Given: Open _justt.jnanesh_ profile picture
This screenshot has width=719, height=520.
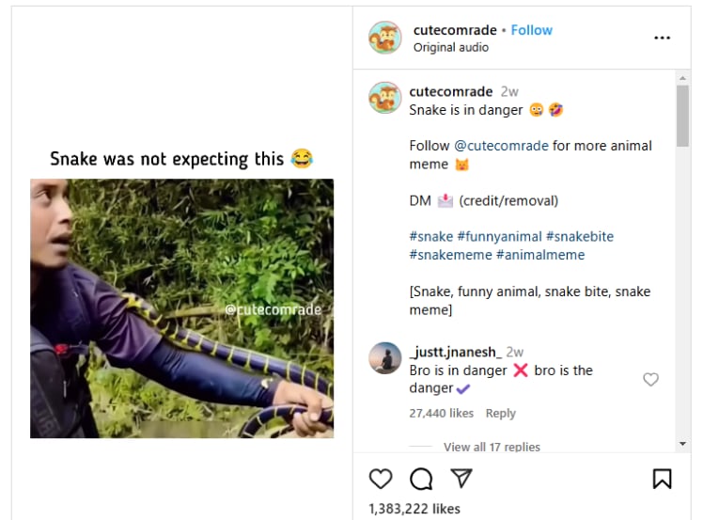Looking at the screenshot, I should [x=385, y=358].
